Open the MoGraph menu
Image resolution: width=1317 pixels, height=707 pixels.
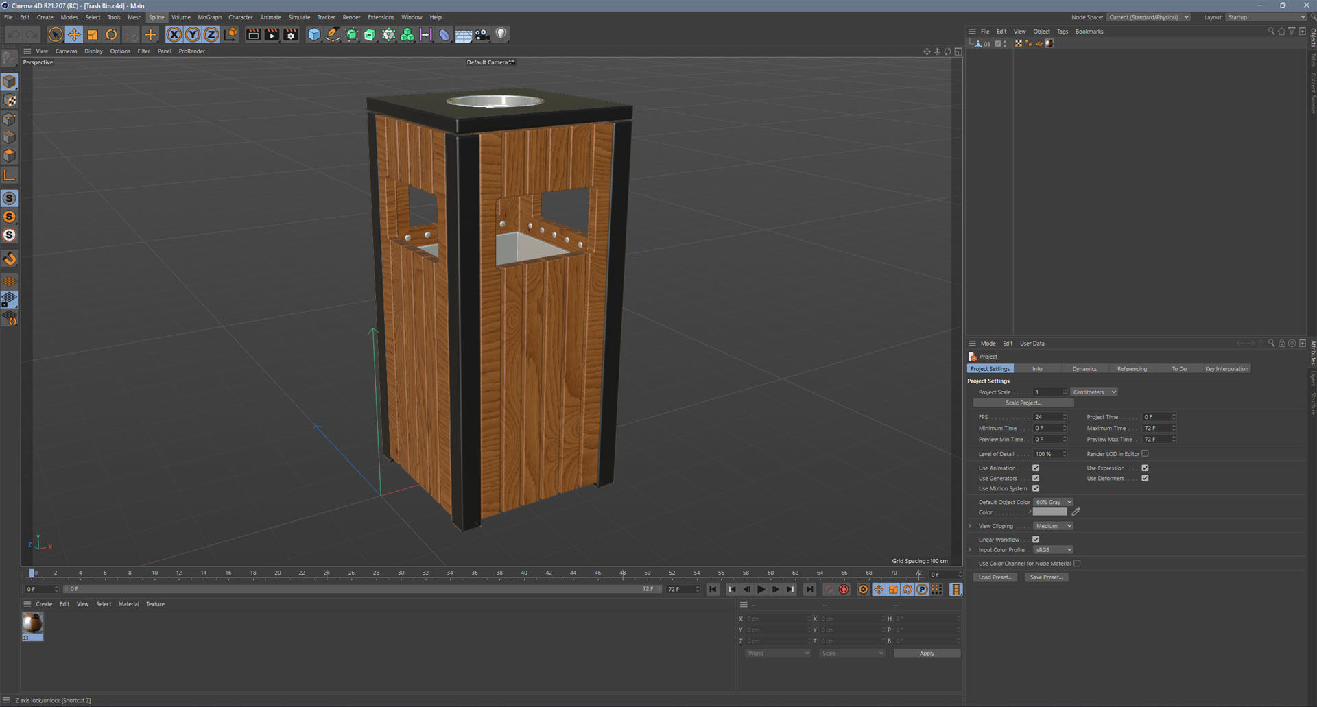coord(209,17)
